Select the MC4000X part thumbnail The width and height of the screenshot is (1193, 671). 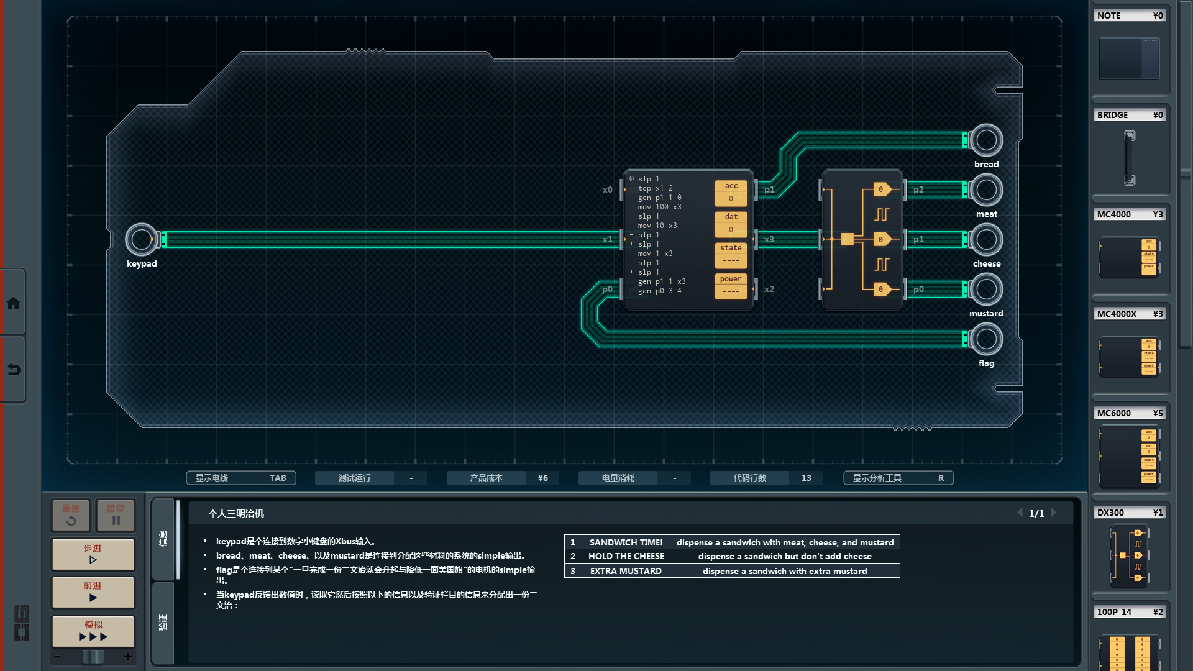pyautogui.click(x=1129, y=357)
